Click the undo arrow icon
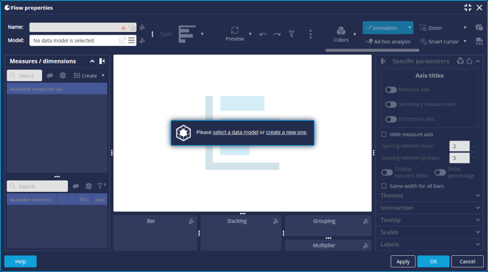Screen dimensions: 488x272 [263, 34]
